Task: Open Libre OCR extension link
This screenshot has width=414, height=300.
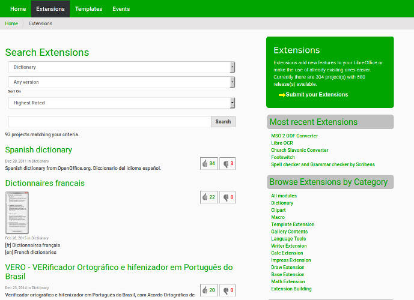Action: coord(282,143)
